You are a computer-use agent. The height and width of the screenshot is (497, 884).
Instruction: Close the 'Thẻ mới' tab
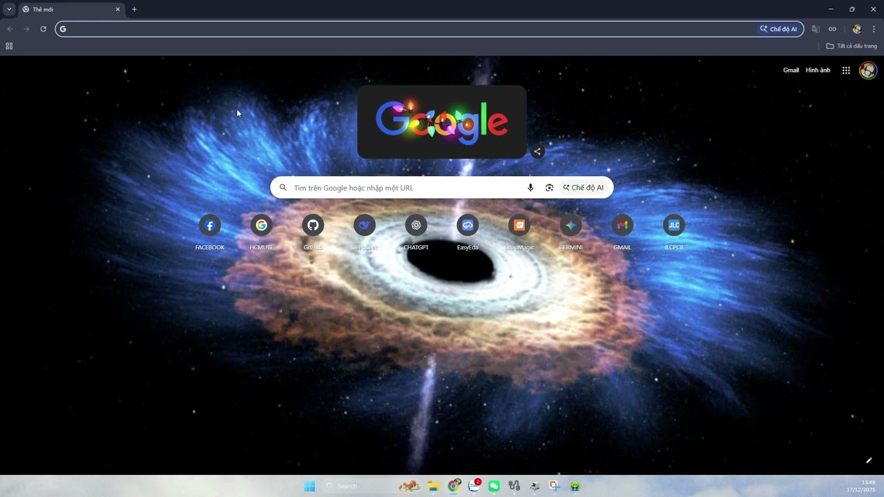click(x=117, y=10)
